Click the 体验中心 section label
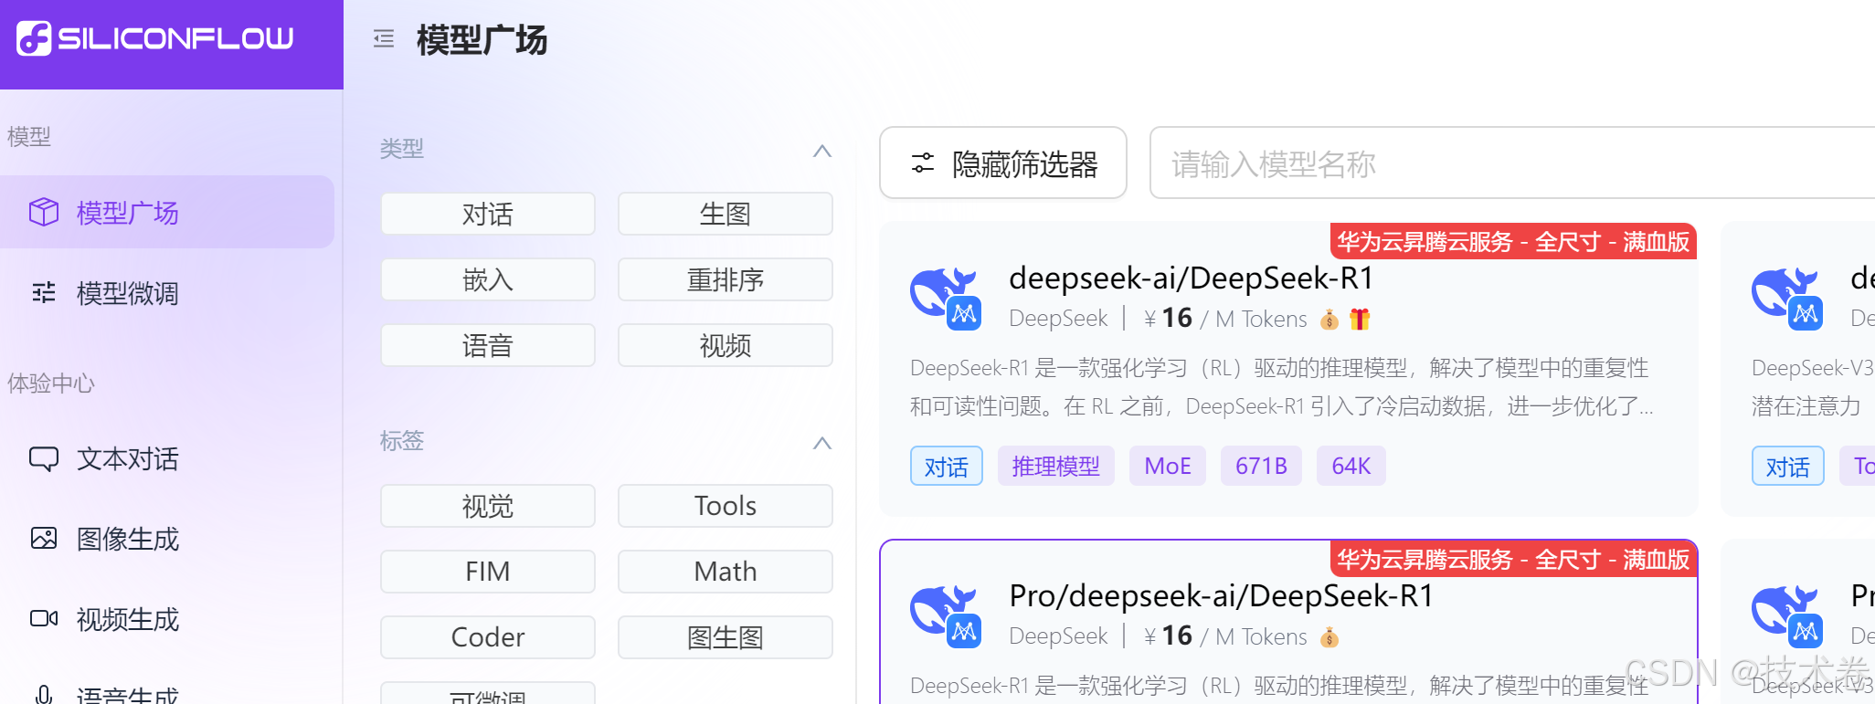This screenshot has width=1875, height=704. pos(51,384)
